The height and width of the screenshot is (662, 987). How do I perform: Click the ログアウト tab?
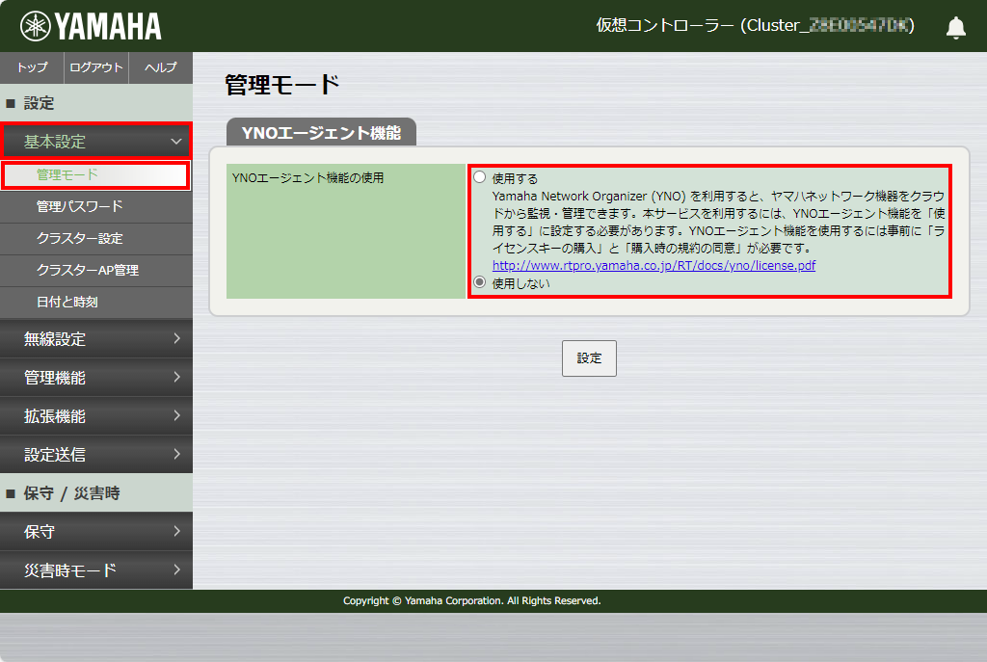[x=96, y=67]
